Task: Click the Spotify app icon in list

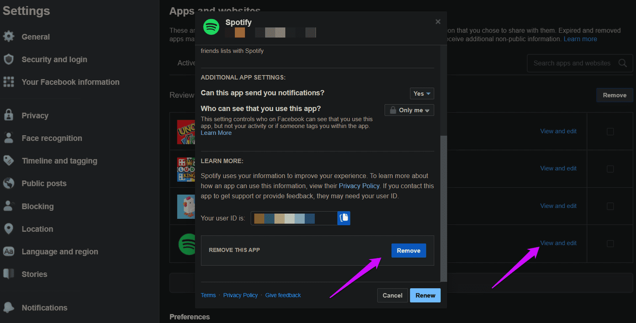Action: click(186, 244)
